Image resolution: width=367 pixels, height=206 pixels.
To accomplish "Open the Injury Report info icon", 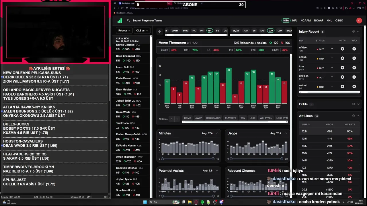I will [354, 31].
